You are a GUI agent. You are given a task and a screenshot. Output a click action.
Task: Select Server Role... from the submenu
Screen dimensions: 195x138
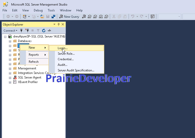[76, 54]
